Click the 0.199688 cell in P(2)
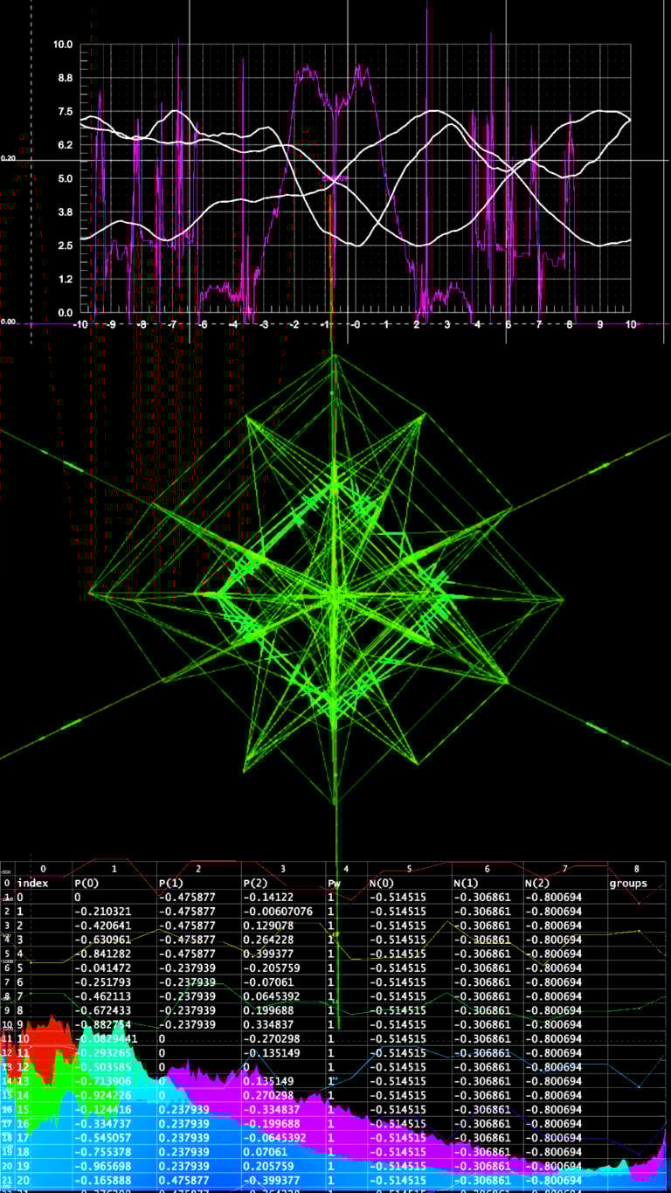The height and width of the screenshot is (1193, 671). (268, 1010)
